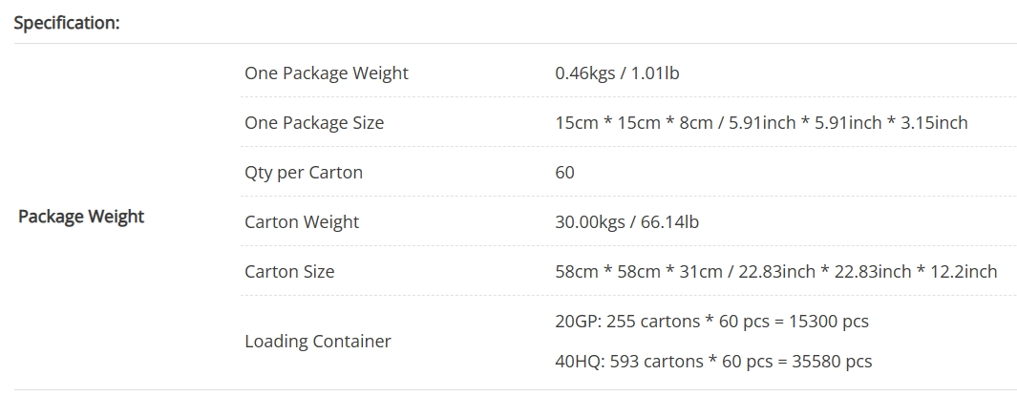The height and width of the screenshot is (396, 1017).
Task: Select the Carton Size label
Action: tap(289, 272)
